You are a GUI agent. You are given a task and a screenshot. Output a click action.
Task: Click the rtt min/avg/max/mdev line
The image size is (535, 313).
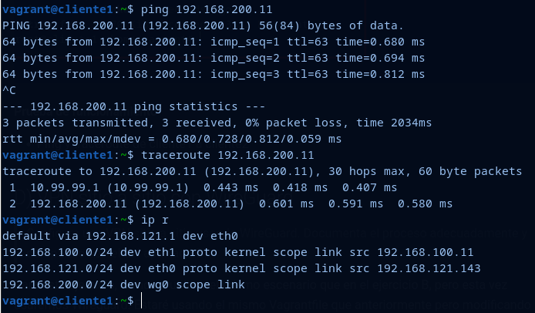(171, 139)
